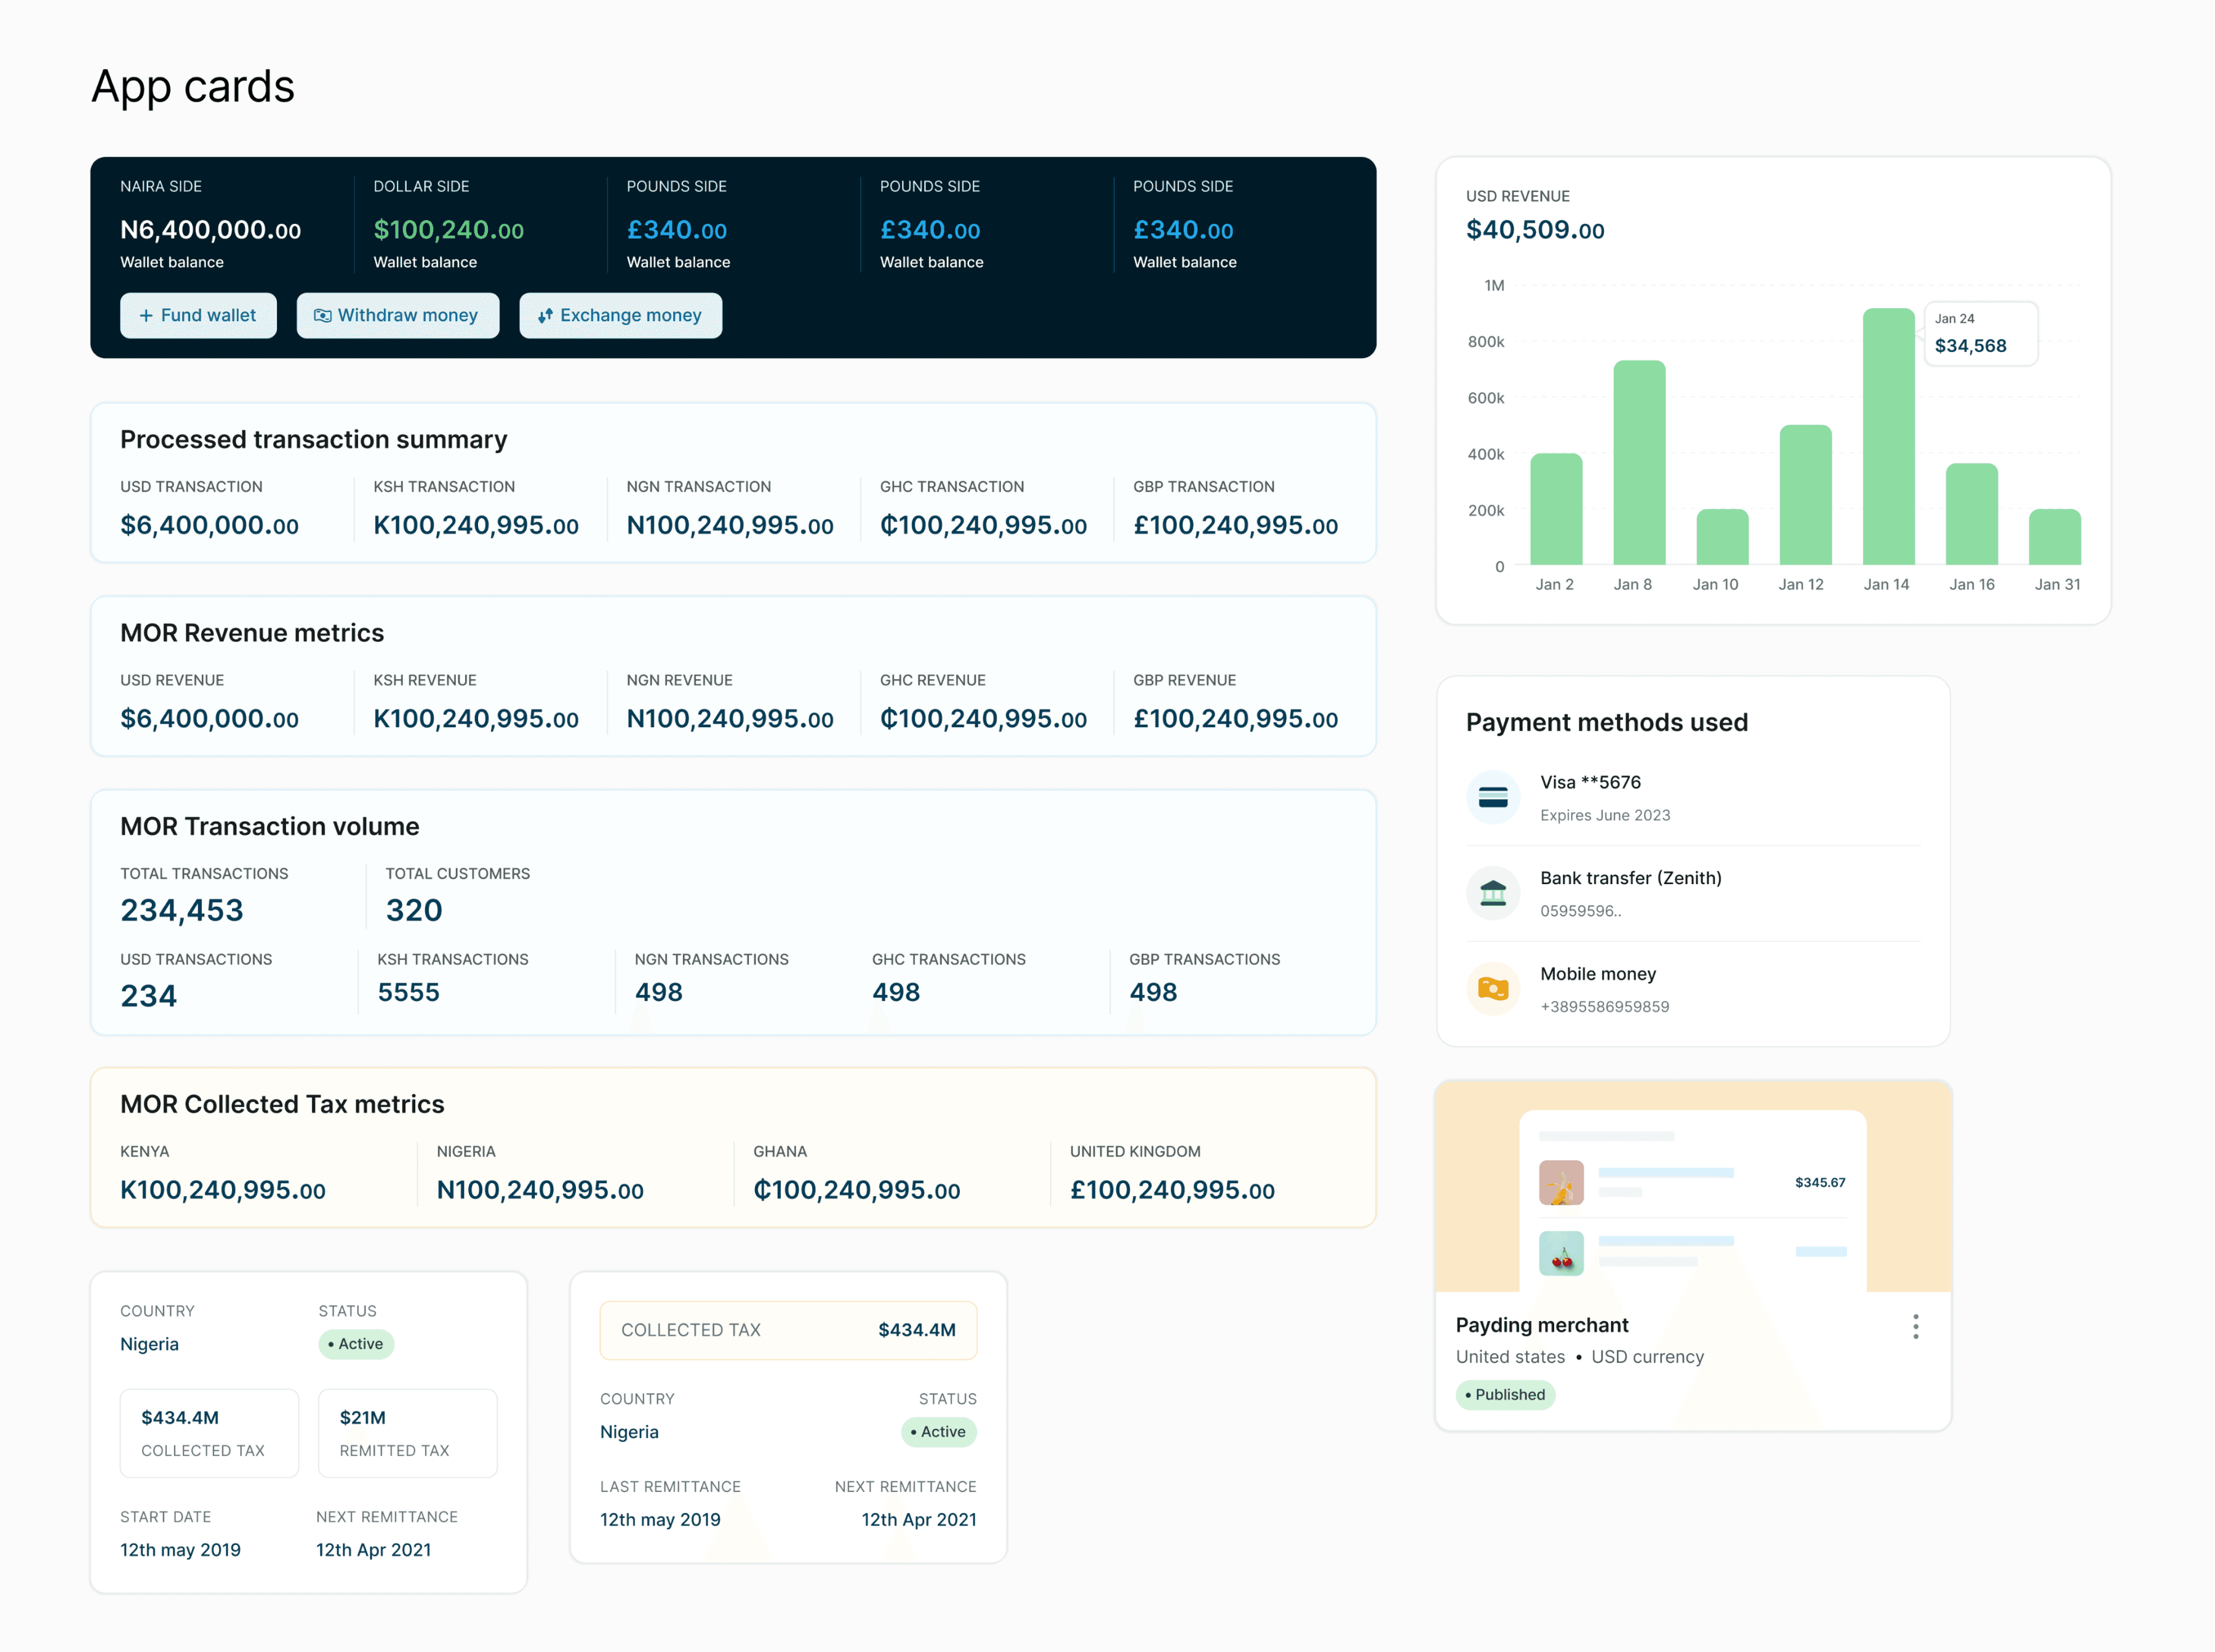
Task: Select the Naira side wallet balance
Action: 210,230
